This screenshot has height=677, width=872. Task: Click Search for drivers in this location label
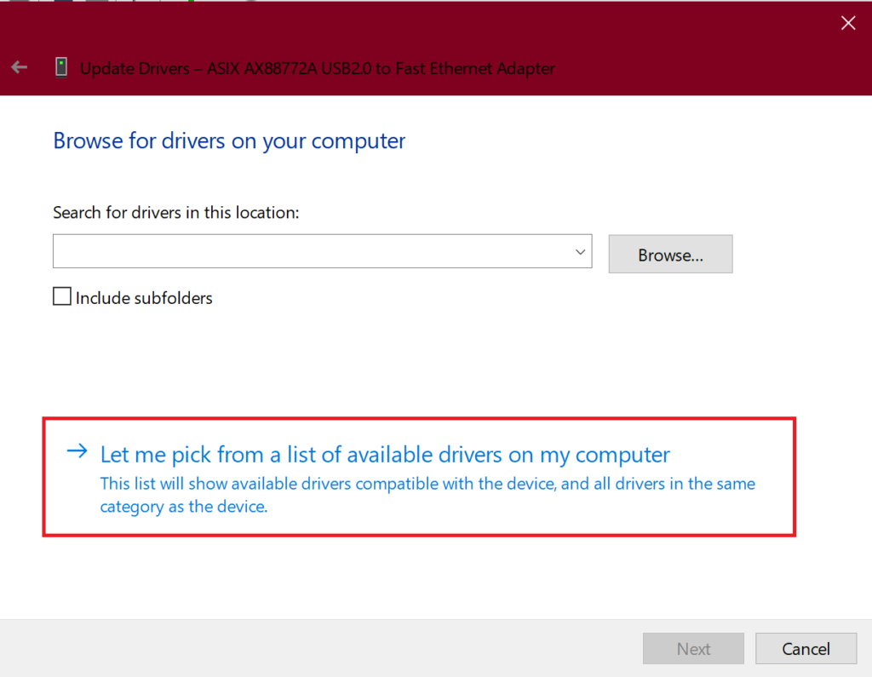(175, 213)
